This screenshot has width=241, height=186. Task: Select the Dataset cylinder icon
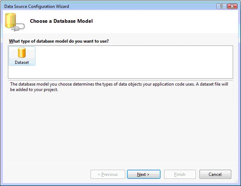(x=22, y=53)
